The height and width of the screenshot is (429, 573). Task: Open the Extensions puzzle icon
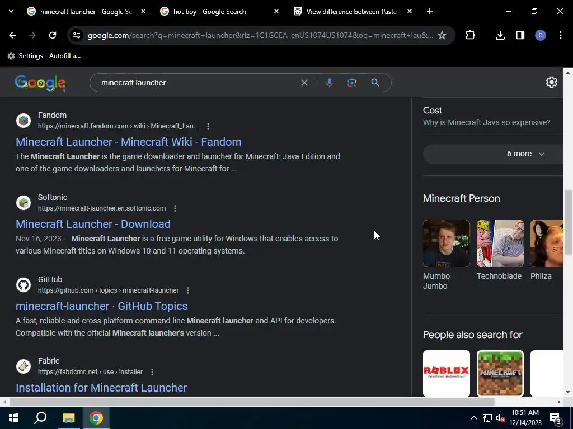click(x=470, y=35)
